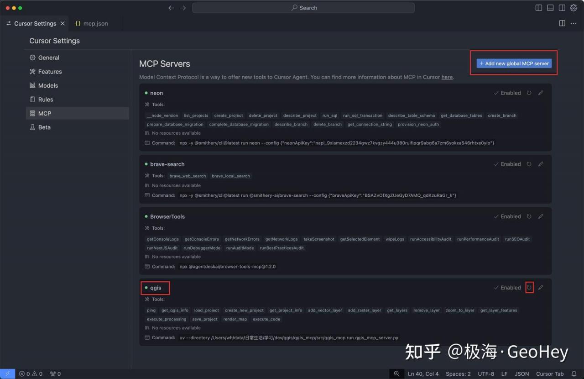The image size is (584, 379).
Task: Click the create_branch tool tag
Action: 502,116
